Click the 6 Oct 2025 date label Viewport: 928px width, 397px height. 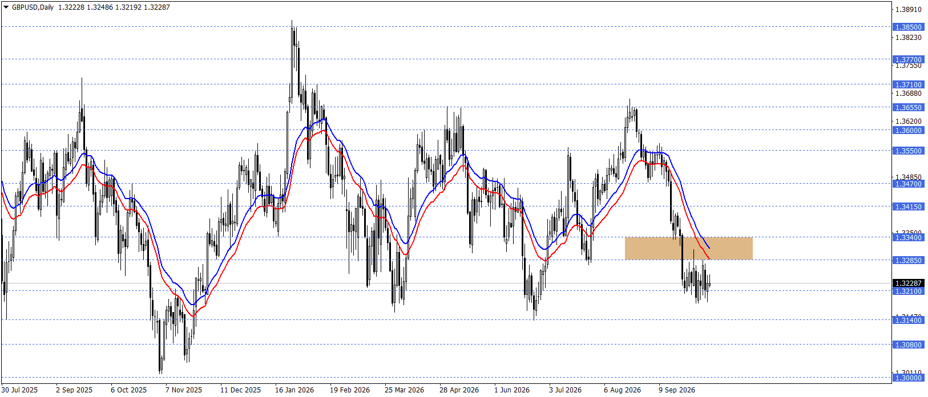(129, 390)
